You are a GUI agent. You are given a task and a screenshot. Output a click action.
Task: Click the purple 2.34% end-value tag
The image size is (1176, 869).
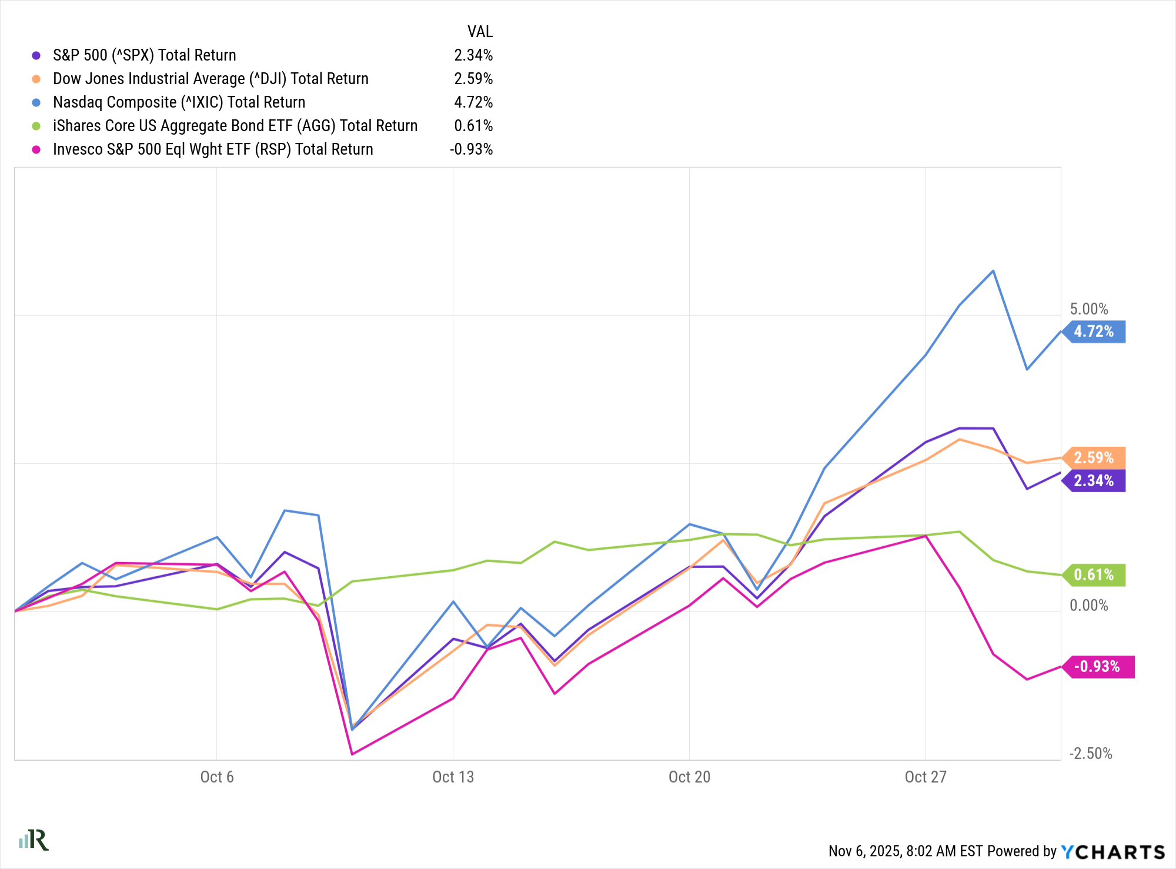[1094, 481]
